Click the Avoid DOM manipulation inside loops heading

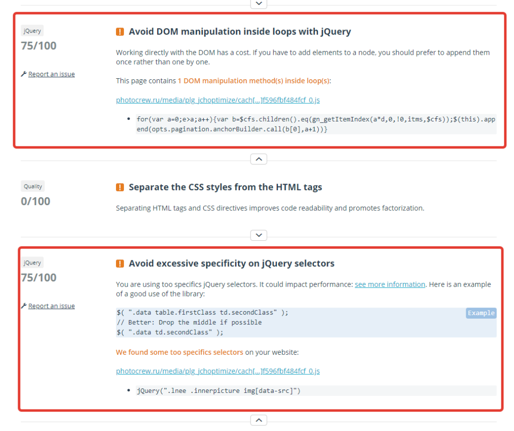tap(239, 32)
